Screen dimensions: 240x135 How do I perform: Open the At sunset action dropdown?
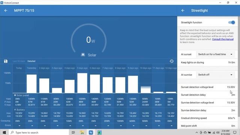point(215,54)
